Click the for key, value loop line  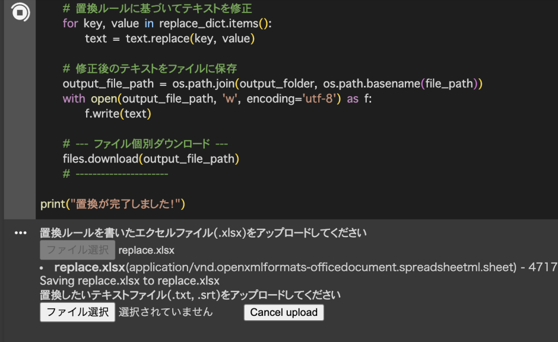(167, 23)
